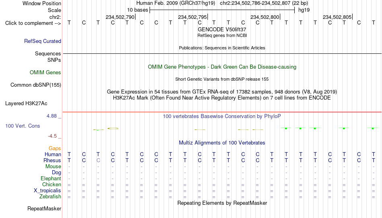The height and width of the screenshot is (218, 382).
Task: Click the Chicken species label
Action: click(x=51, y=185)
